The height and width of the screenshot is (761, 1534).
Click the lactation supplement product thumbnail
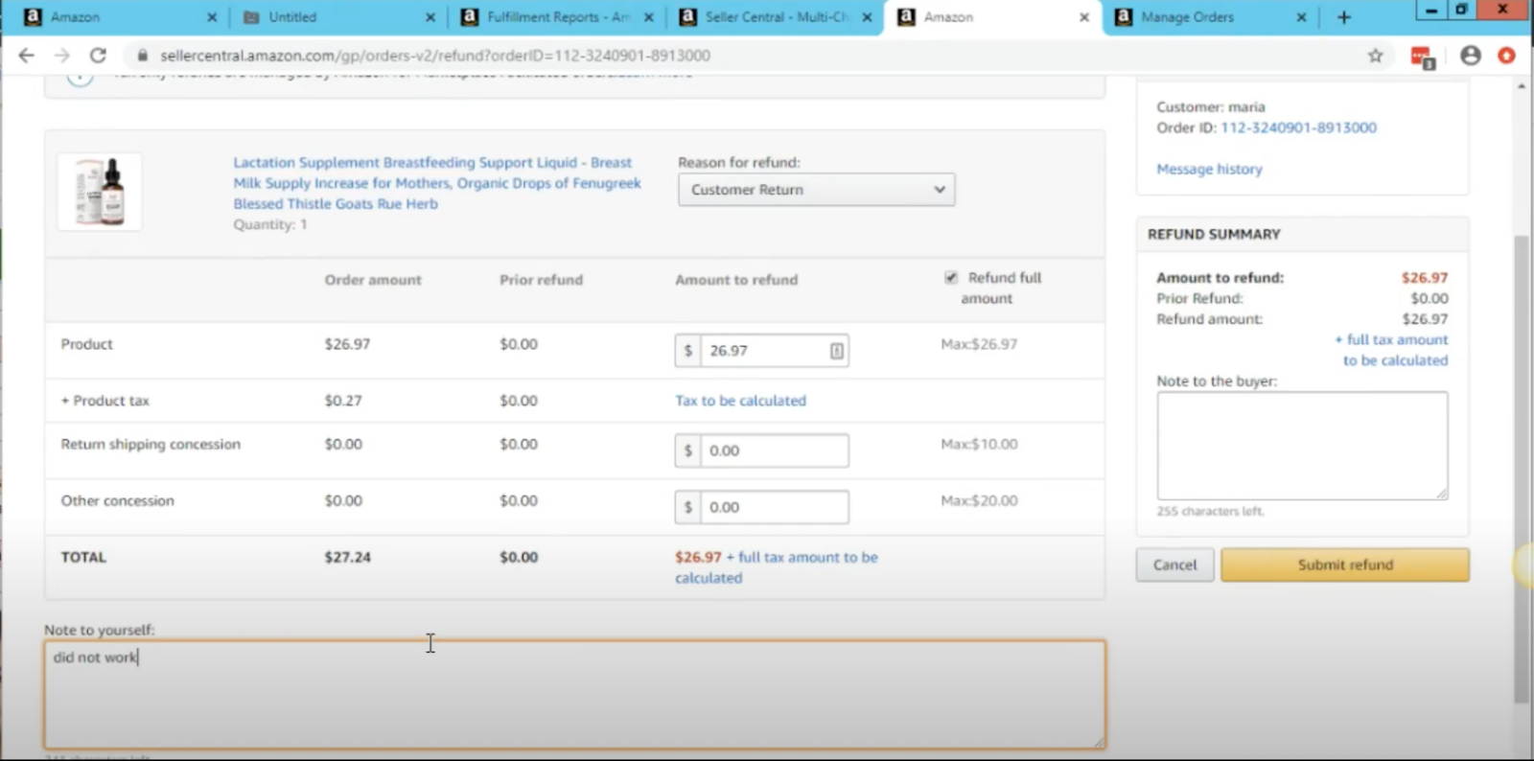coord(100,192)
